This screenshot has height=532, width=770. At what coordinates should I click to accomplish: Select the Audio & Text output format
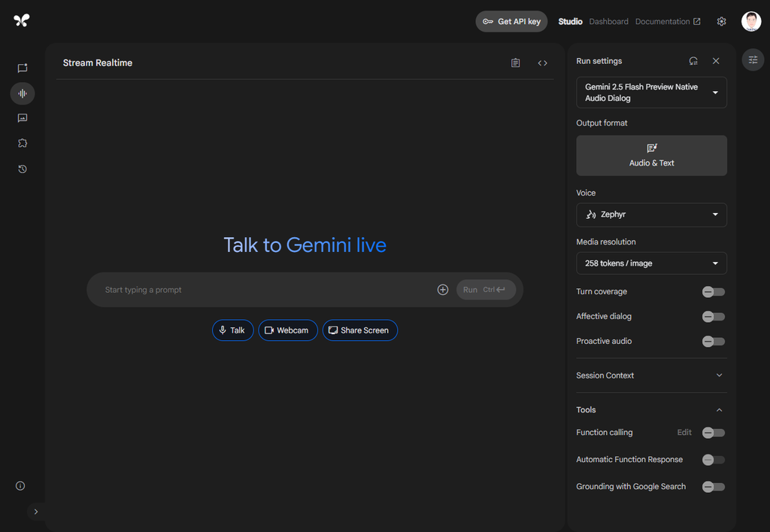click(x=651, y=156)
